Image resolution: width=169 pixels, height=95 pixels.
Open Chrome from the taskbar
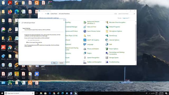pyautogui.click(x=54, y=93)
